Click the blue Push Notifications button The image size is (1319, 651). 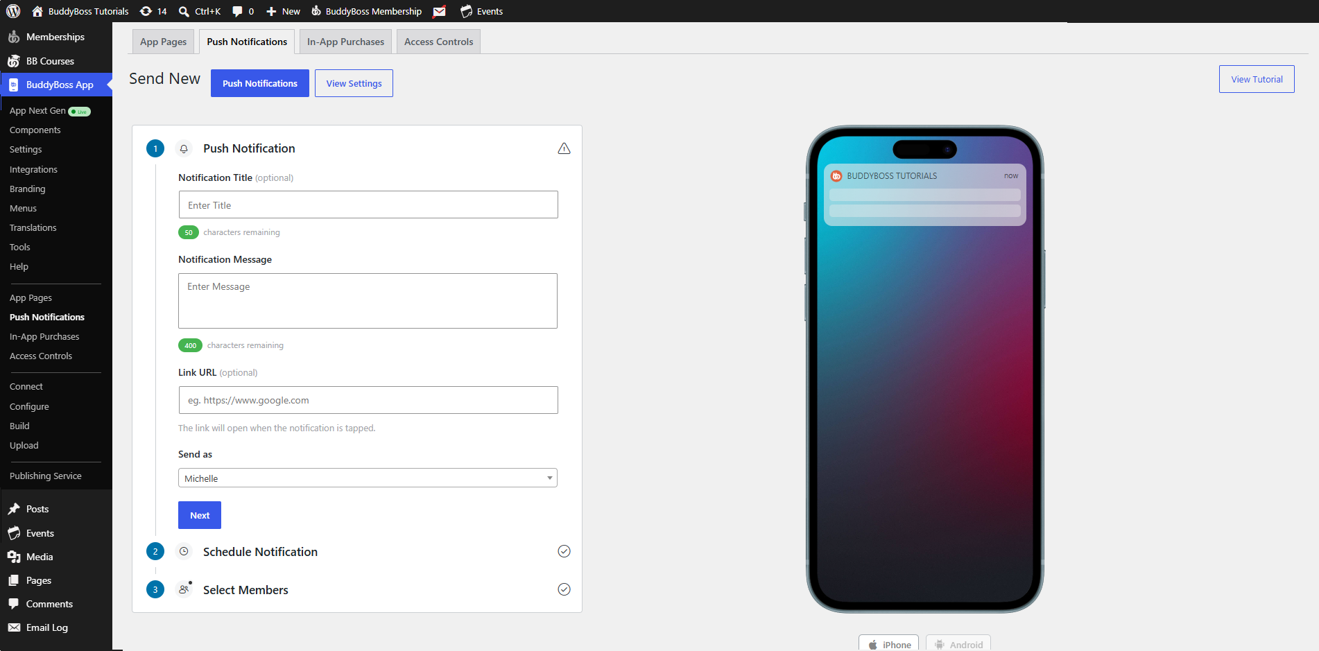[x=260, y=83]
